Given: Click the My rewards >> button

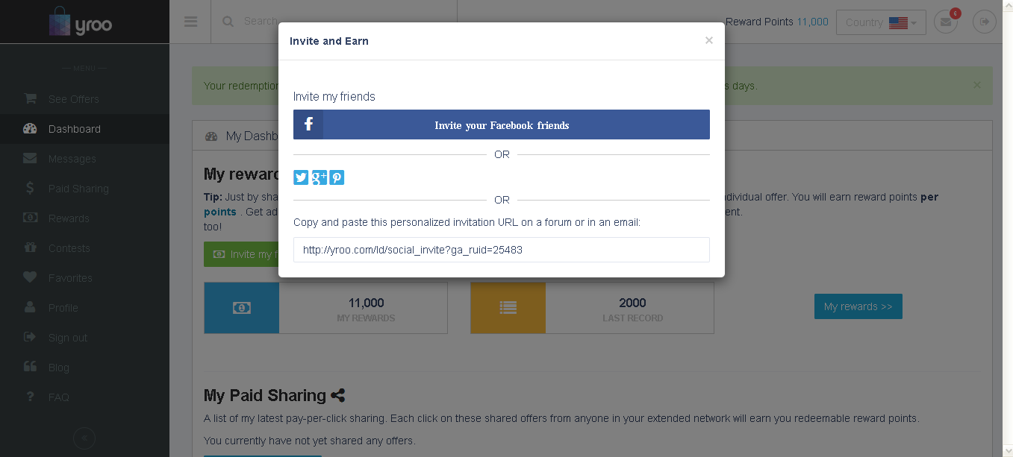Looking at the screenshot, I should 858,306.
